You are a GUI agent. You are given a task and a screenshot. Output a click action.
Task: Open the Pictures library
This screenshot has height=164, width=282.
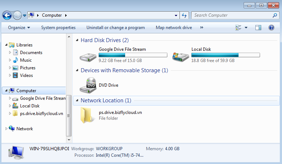pos(28,68)
